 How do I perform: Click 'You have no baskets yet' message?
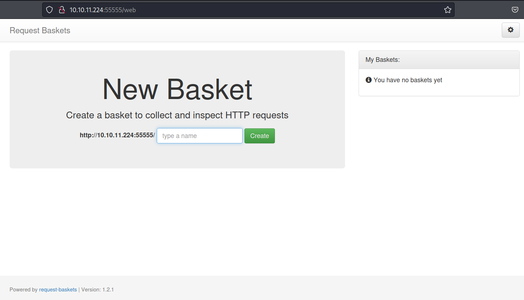[x=408, y=80]
